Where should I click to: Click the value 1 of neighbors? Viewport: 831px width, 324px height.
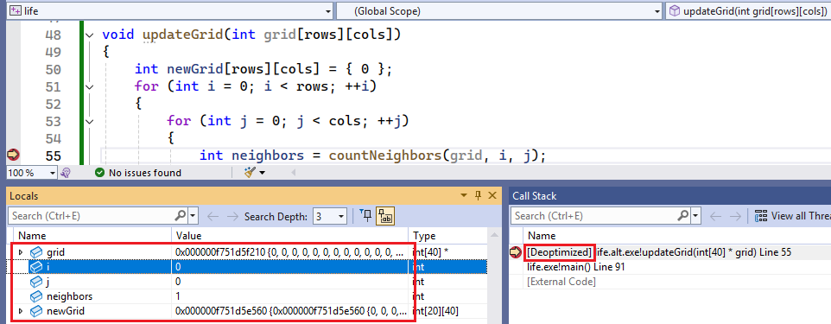click(x=178, y=295)
